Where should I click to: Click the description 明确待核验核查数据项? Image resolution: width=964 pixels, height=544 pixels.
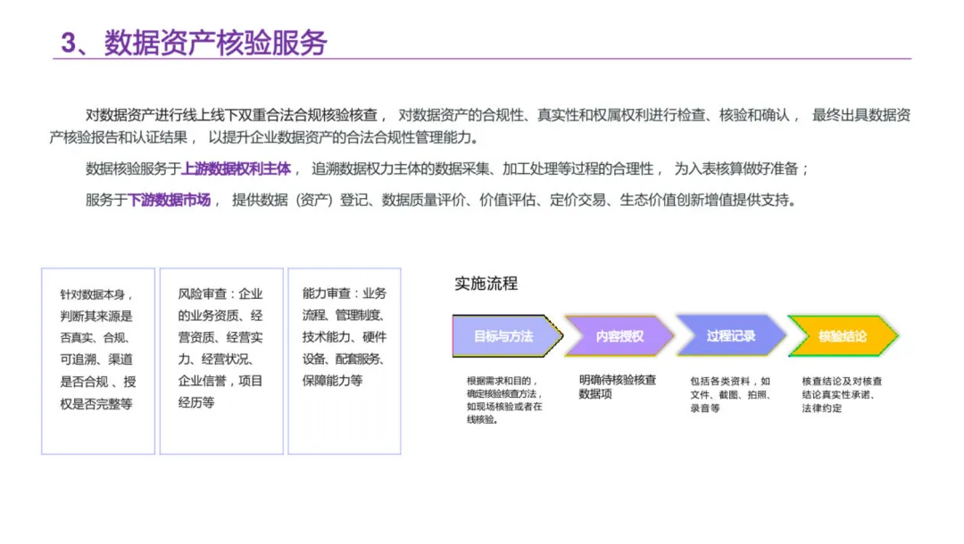pos(618,387)
